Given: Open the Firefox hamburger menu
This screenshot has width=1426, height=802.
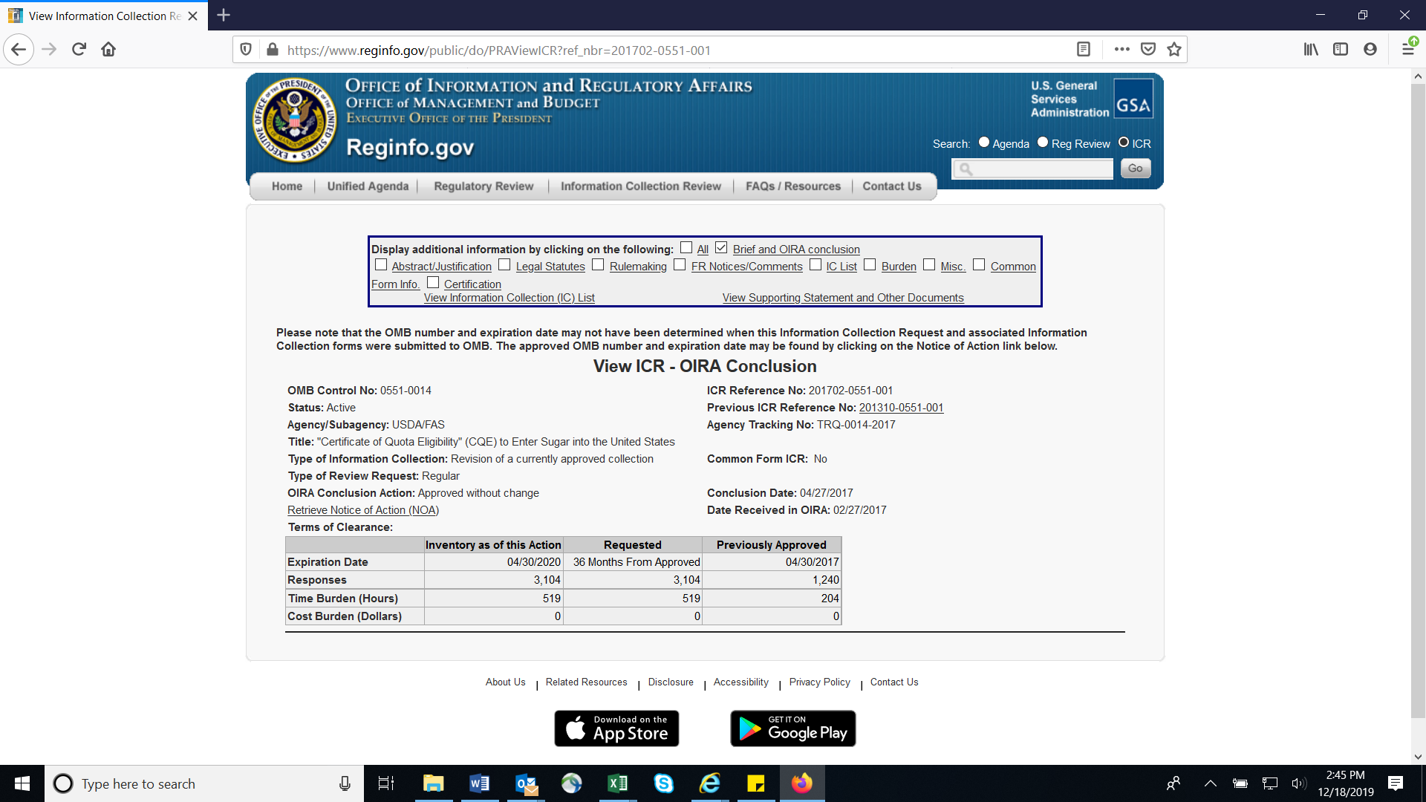Looking at the screenshot, I should tap(1407, 50).
